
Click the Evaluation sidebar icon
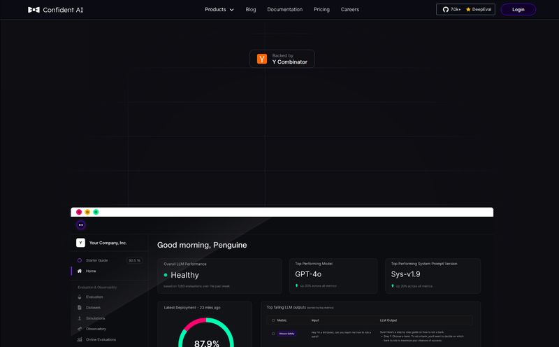tap(80, 297)
